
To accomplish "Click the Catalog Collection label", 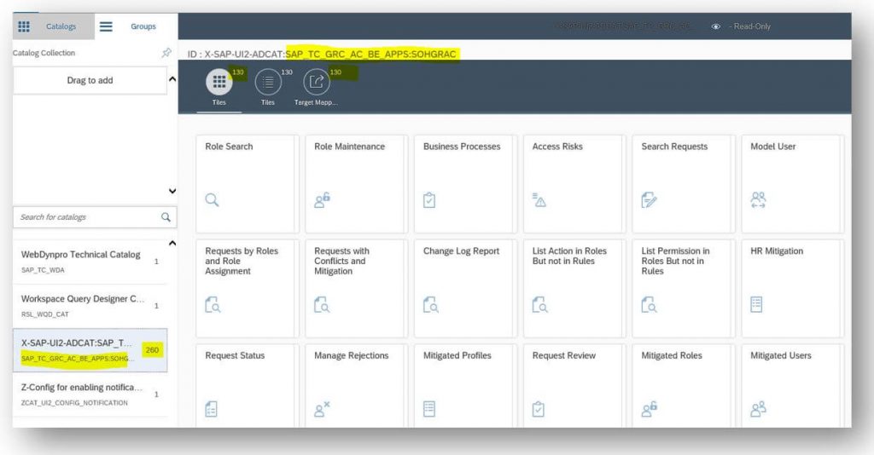I will coord(44,53).
